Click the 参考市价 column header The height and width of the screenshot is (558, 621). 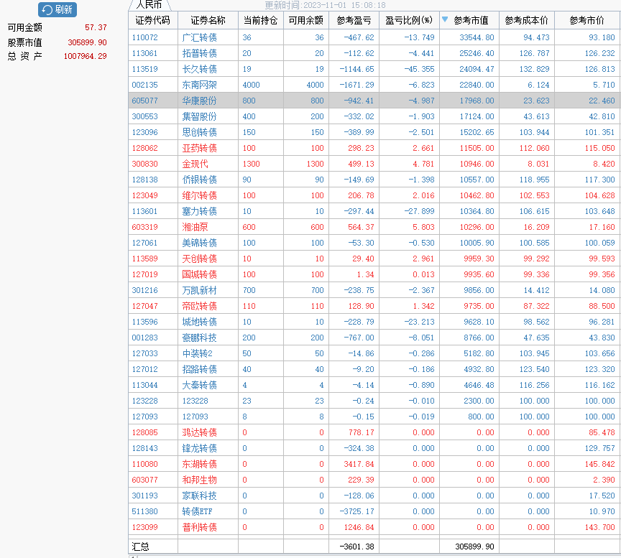tap(586, 20)
